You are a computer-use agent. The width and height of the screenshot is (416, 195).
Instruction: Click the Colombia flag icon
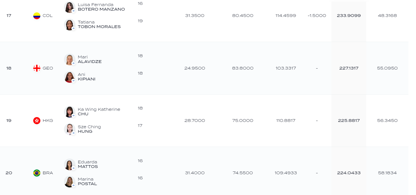click(x=37, y=16)
